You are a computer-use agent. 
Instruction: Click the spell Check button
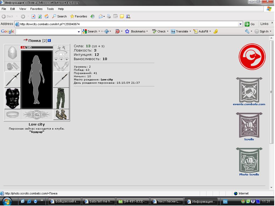click(x=159, y=32)
